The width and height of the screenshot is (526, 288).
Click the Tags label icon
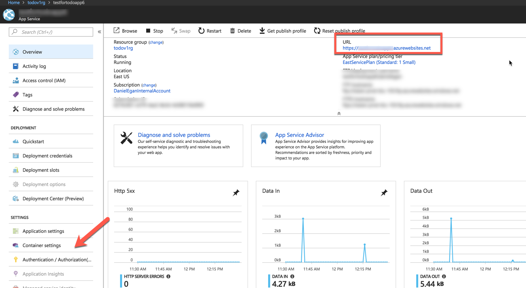(x=16, y=95)
